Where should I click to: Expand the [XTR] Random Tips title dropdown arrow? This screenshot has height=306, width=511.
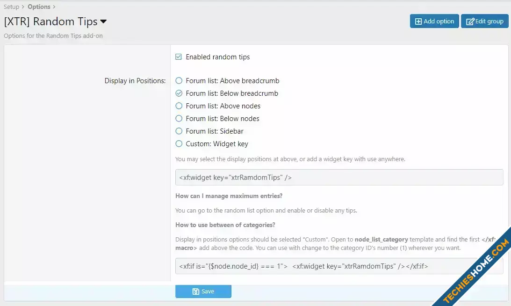103,21
